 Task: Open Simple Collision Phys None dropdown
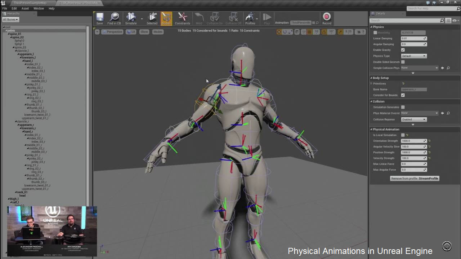420,68
